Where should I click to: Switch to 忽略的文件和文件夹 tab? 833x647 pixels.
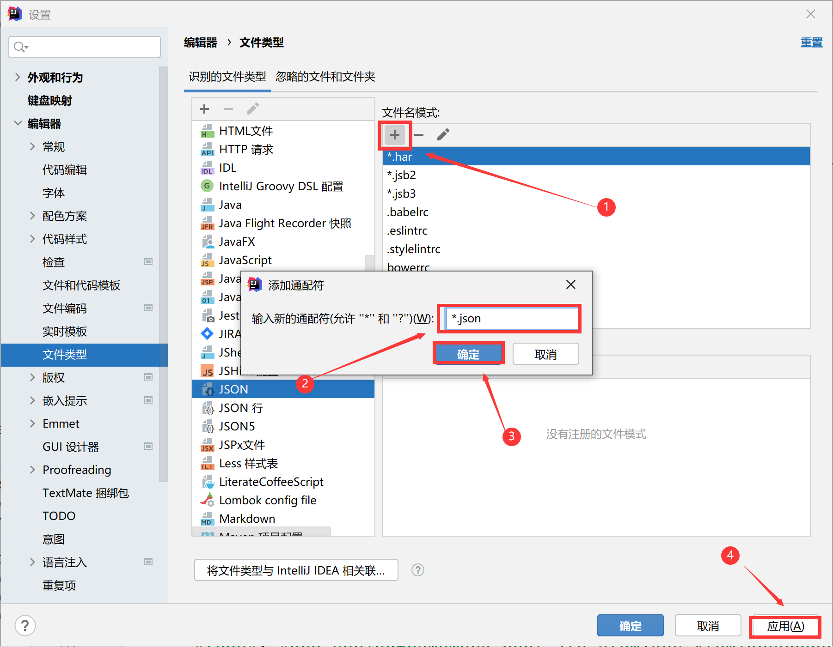325,77
